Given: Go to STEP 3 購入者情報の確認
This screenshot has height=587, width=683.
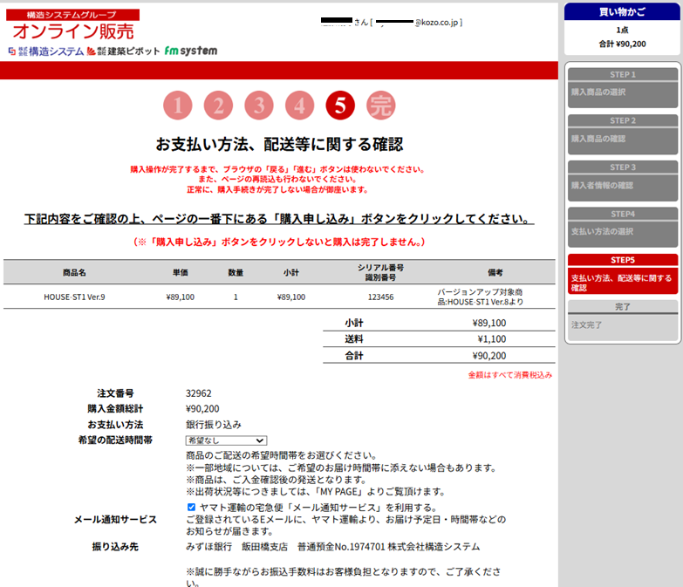Looking at the screenshot, I should pos(622,180).
